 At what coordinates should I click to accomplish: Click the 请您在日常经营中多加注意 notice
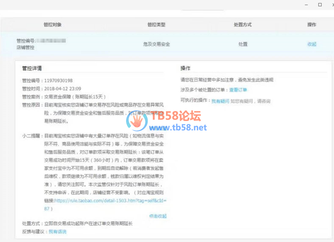(x=227, y=80)
